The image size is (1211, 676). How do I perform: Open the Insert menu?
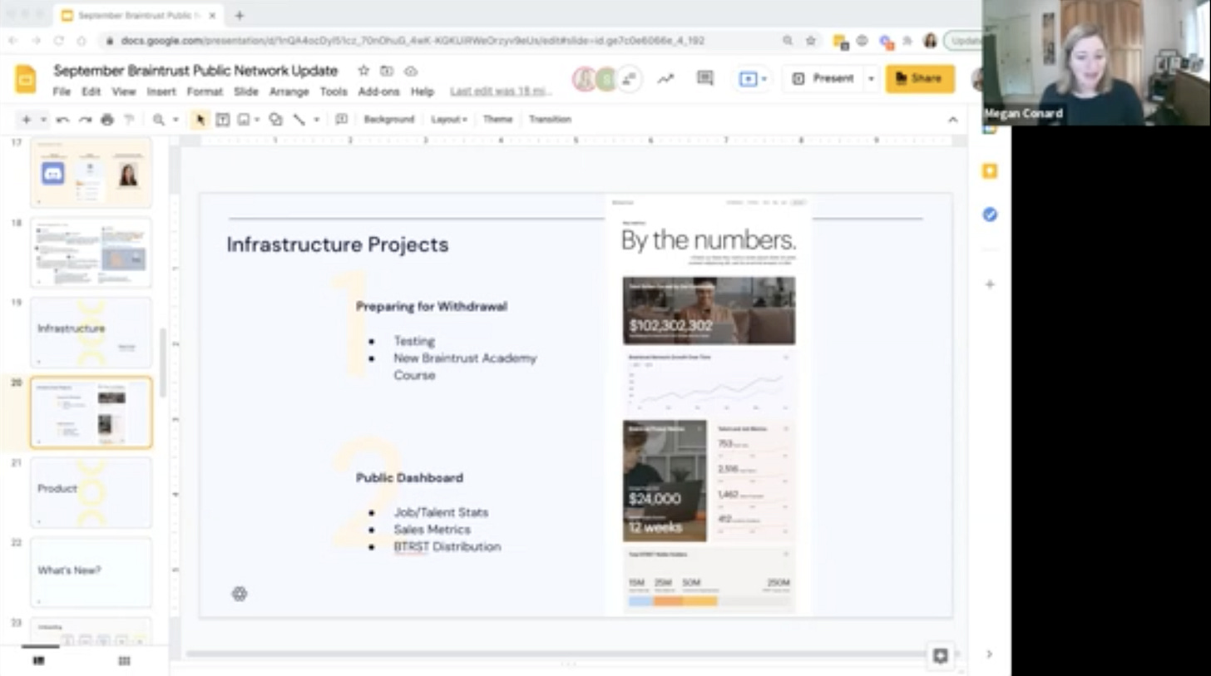tap(161, 91)
